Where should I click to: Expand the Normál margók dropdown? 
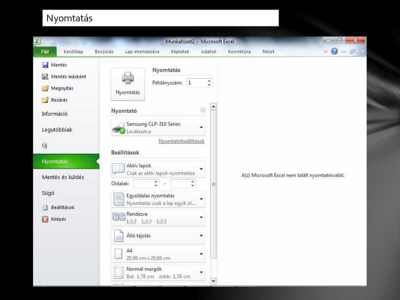[x=201, y=272]
